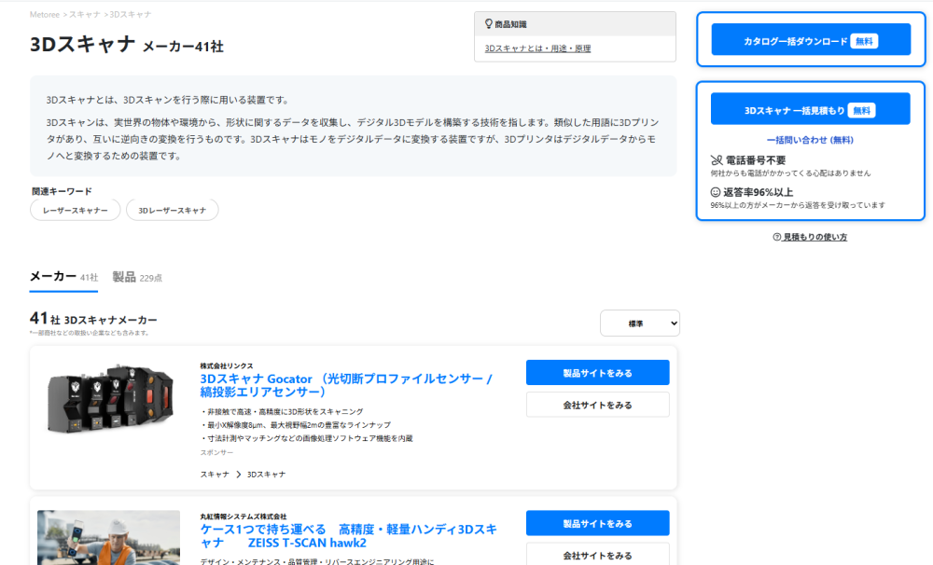This screenshot has height=565, width=933.
Task: Open the ZEISS T-SCAN hawk2 title link
Action: (x=347, y=536)
